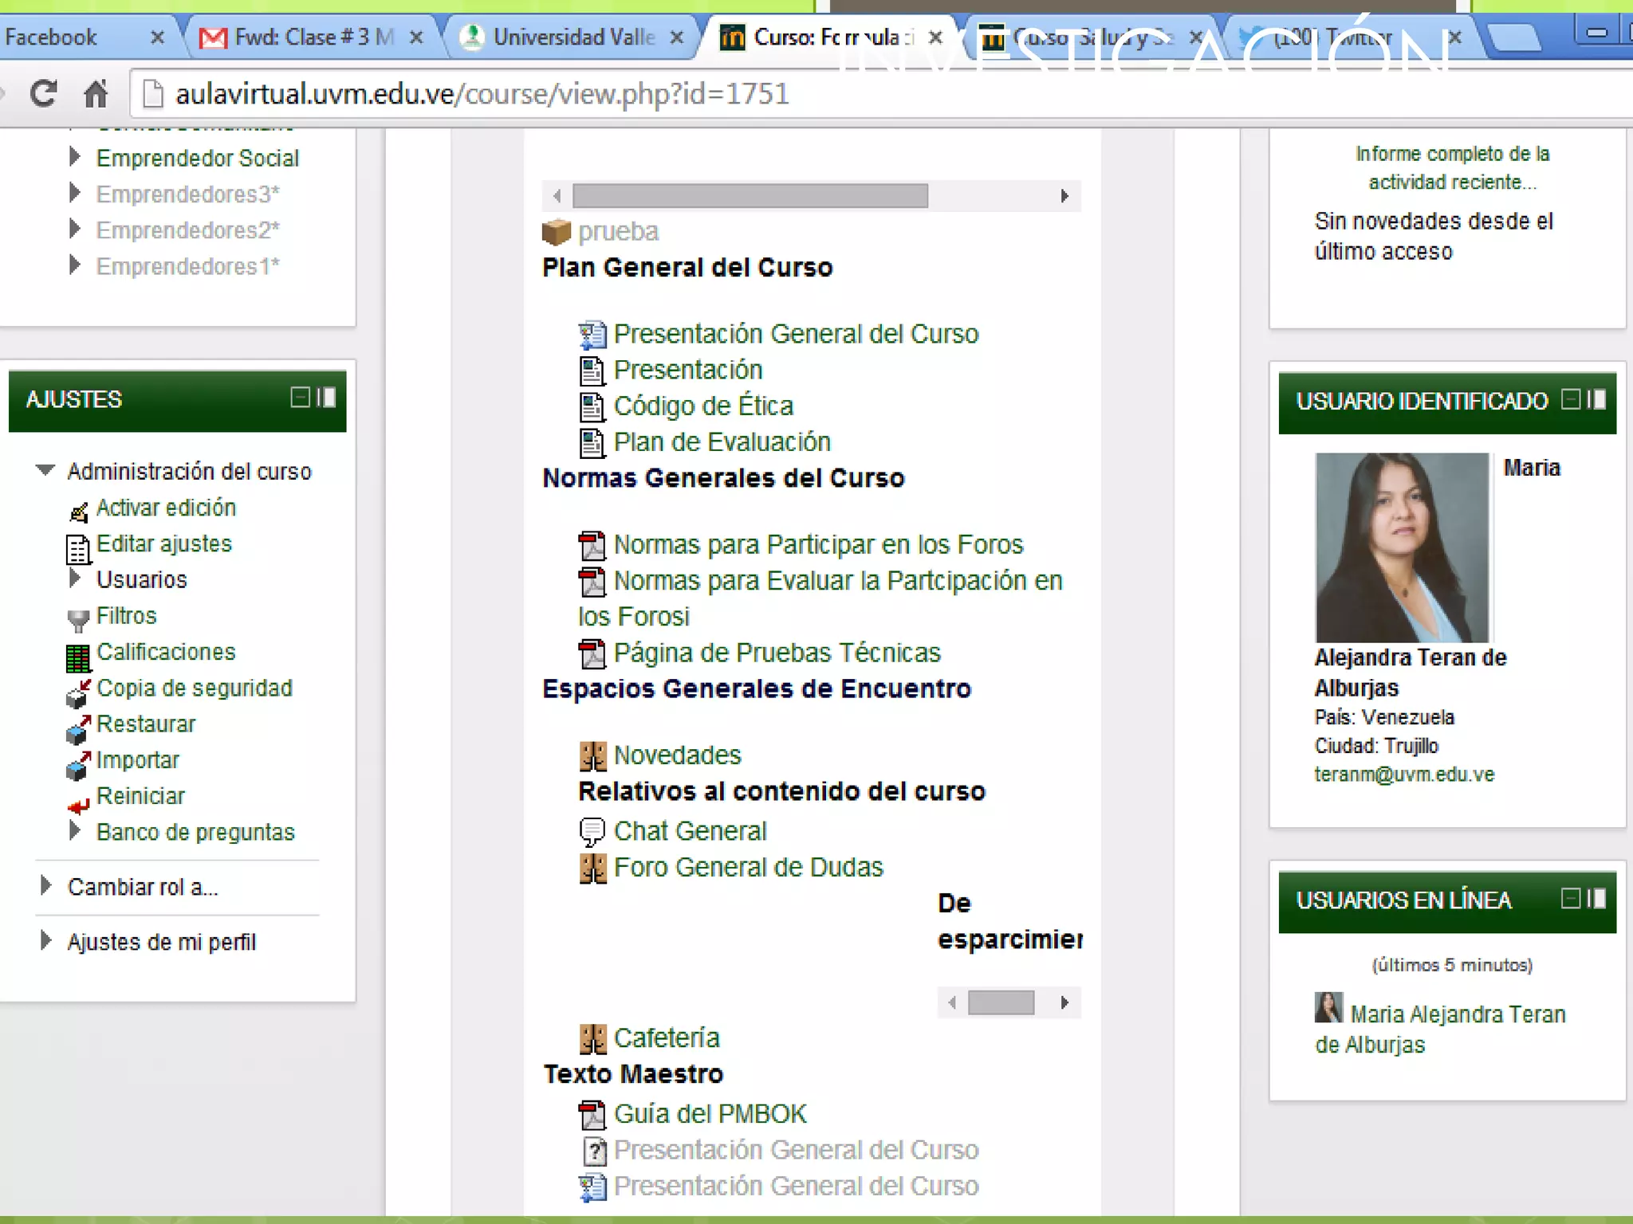1633x1224 pixels.
Task: Click the Cafetería forum icon
Action: coord(592,1039)
